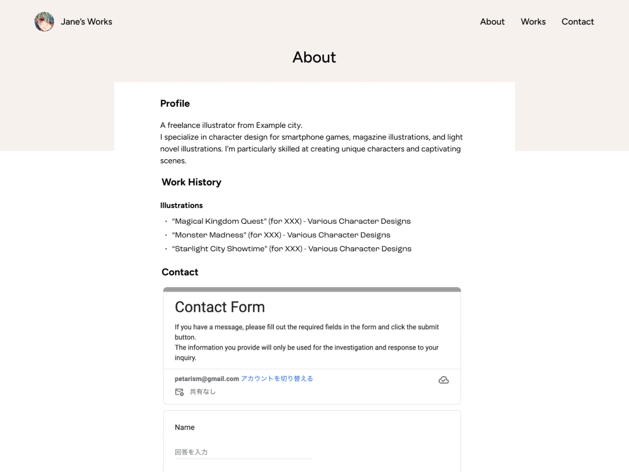Click the envelope not-shared icon

[179, 392]
